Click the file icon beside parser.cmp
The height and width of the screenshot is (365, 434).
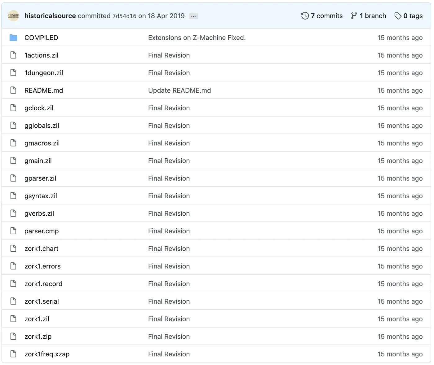click(13, 231)
